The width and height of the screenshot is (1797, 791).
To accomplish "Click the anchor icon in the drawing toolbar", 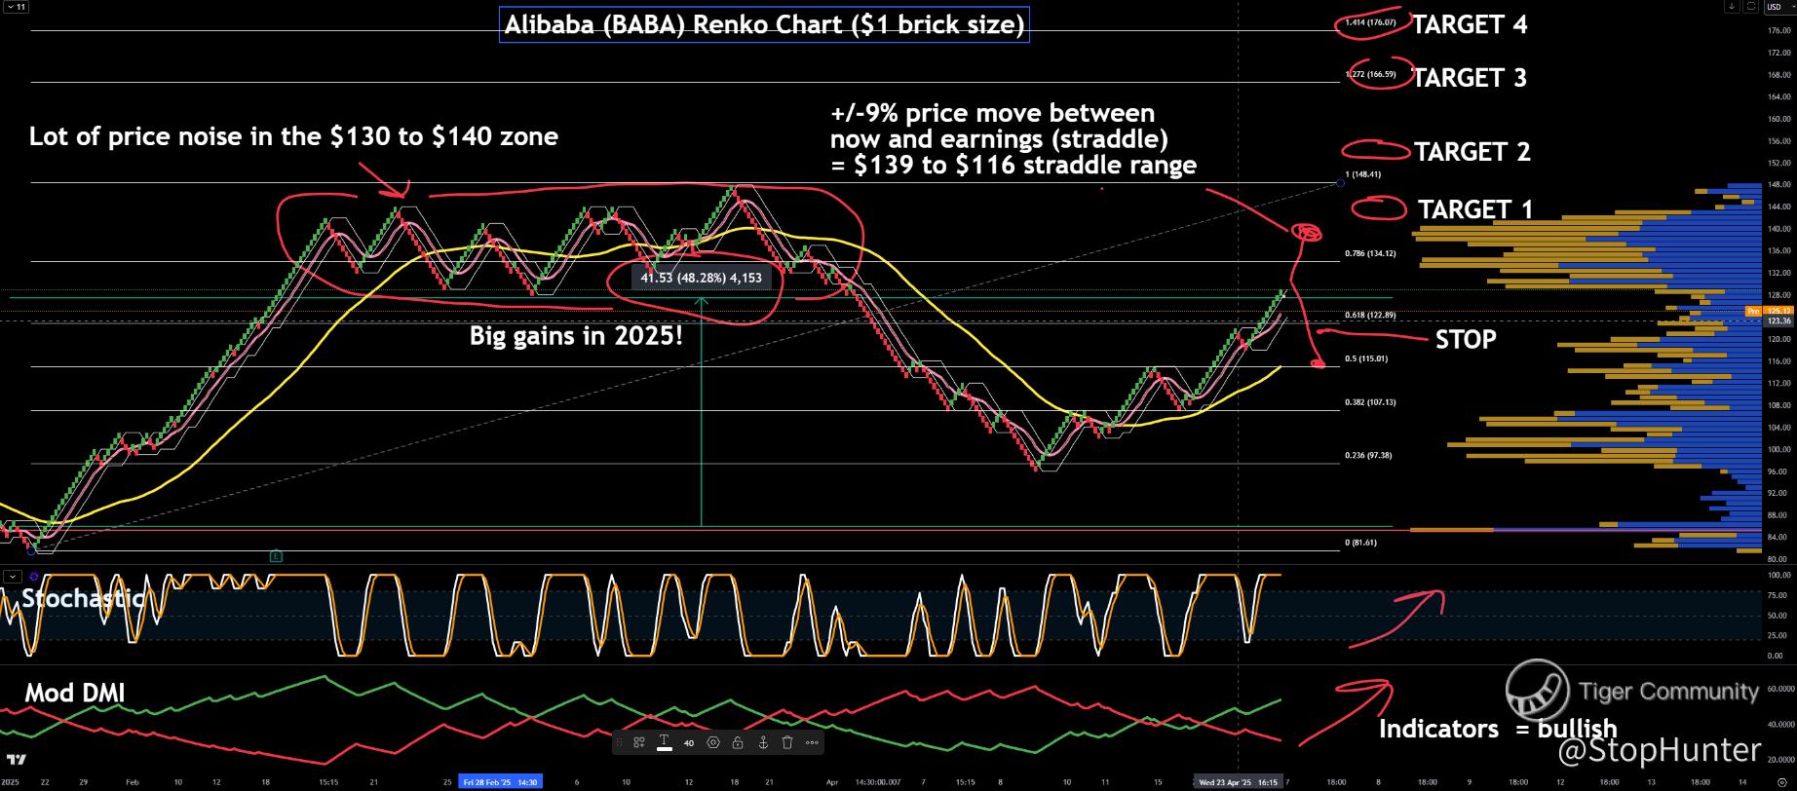I will pyautogui.click(x=763, y=742).
